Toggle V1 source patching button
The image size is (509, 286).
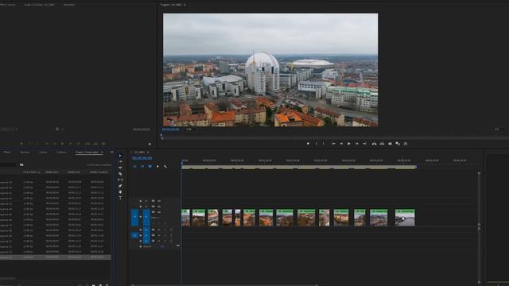(x=134, y=217)
